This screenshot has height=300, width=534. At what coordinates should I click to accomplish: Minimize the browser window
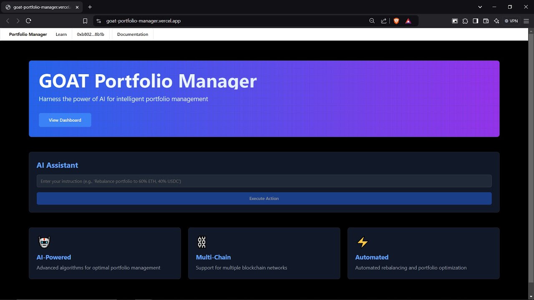(x=494, y=7)
